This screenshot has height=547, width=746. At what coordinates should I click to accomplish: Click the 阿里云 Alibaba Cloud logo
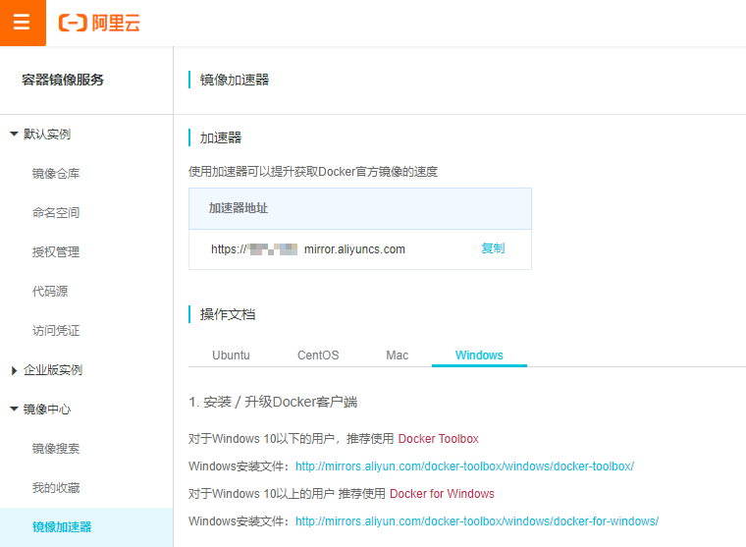(99, 23)
